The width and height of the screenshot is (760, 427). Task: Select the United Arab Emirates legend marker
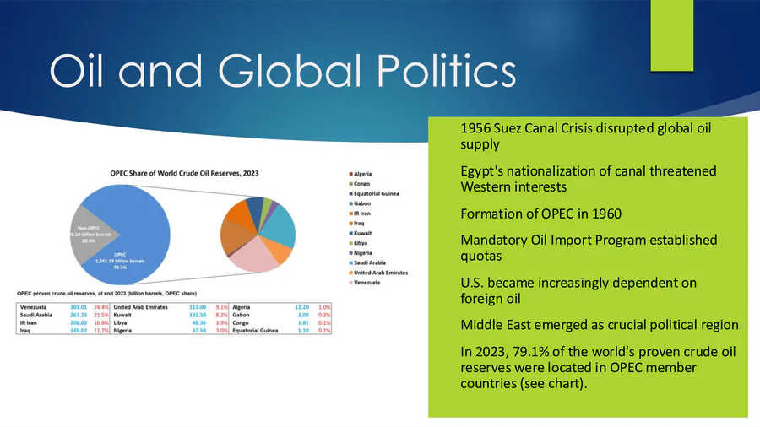tap(350, 273)
